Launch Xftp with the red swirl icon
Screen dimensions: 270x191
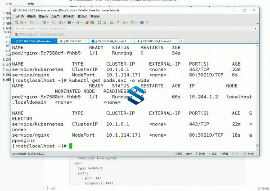(87, 22)
